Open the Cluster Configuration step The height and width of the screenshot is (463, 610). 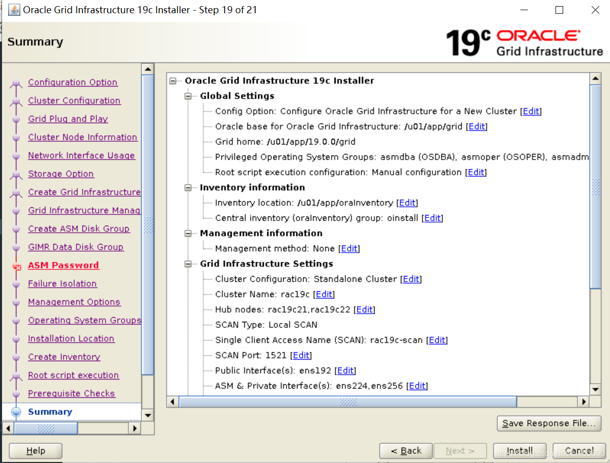[x=74, y=101]
